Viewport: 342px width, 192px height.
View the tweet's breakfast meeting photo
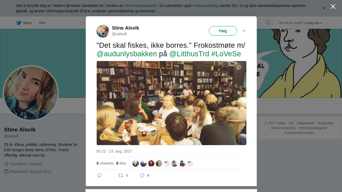172,103
